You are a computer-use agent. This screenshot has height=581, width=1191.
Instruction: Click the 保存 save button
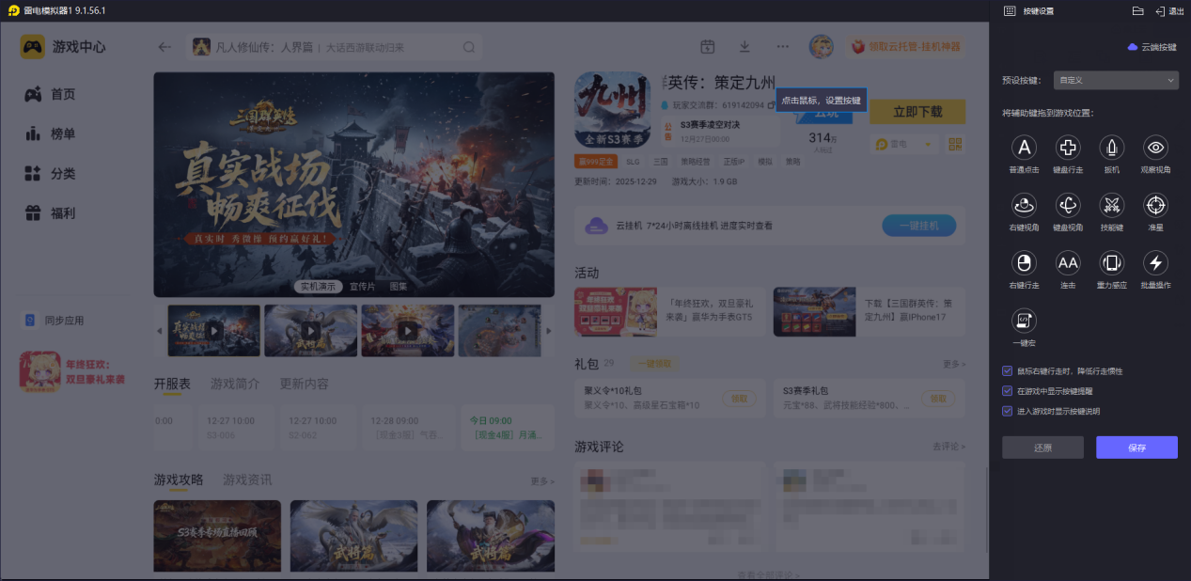pos(1136,448)
